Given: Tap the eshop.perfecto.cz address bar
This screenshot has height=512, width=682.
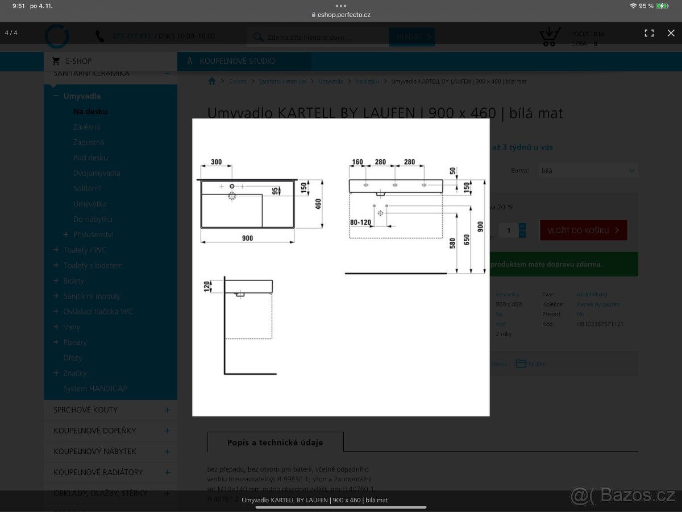Looking at the screenshot, I should [x=341, y=15].
